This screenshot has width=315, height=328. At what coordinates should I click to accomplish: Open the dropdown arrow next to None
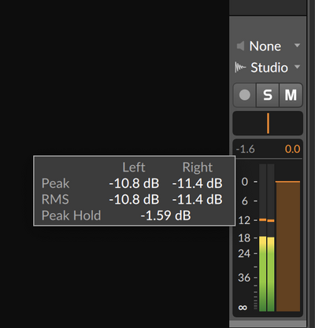click(x=297, y=46)
